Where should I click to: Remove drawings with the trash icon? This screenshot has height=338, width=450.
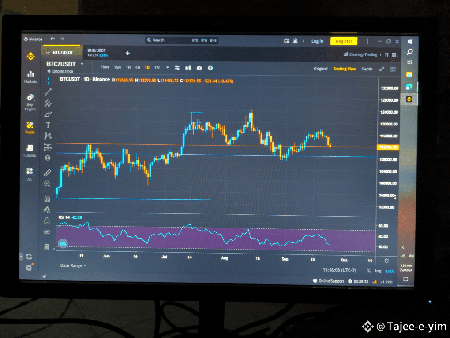click(46, 247)
